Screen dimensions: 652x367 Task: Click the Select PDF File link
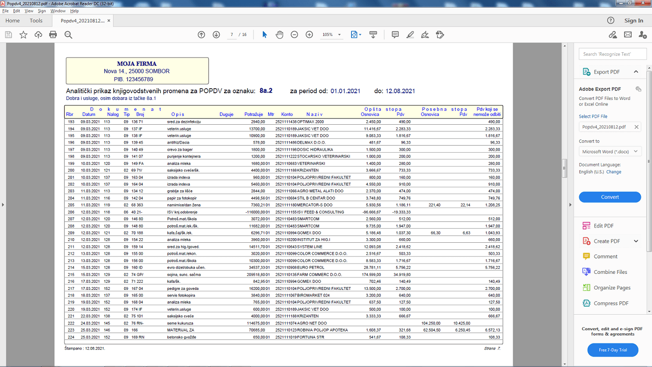click(x=593, y=116)
